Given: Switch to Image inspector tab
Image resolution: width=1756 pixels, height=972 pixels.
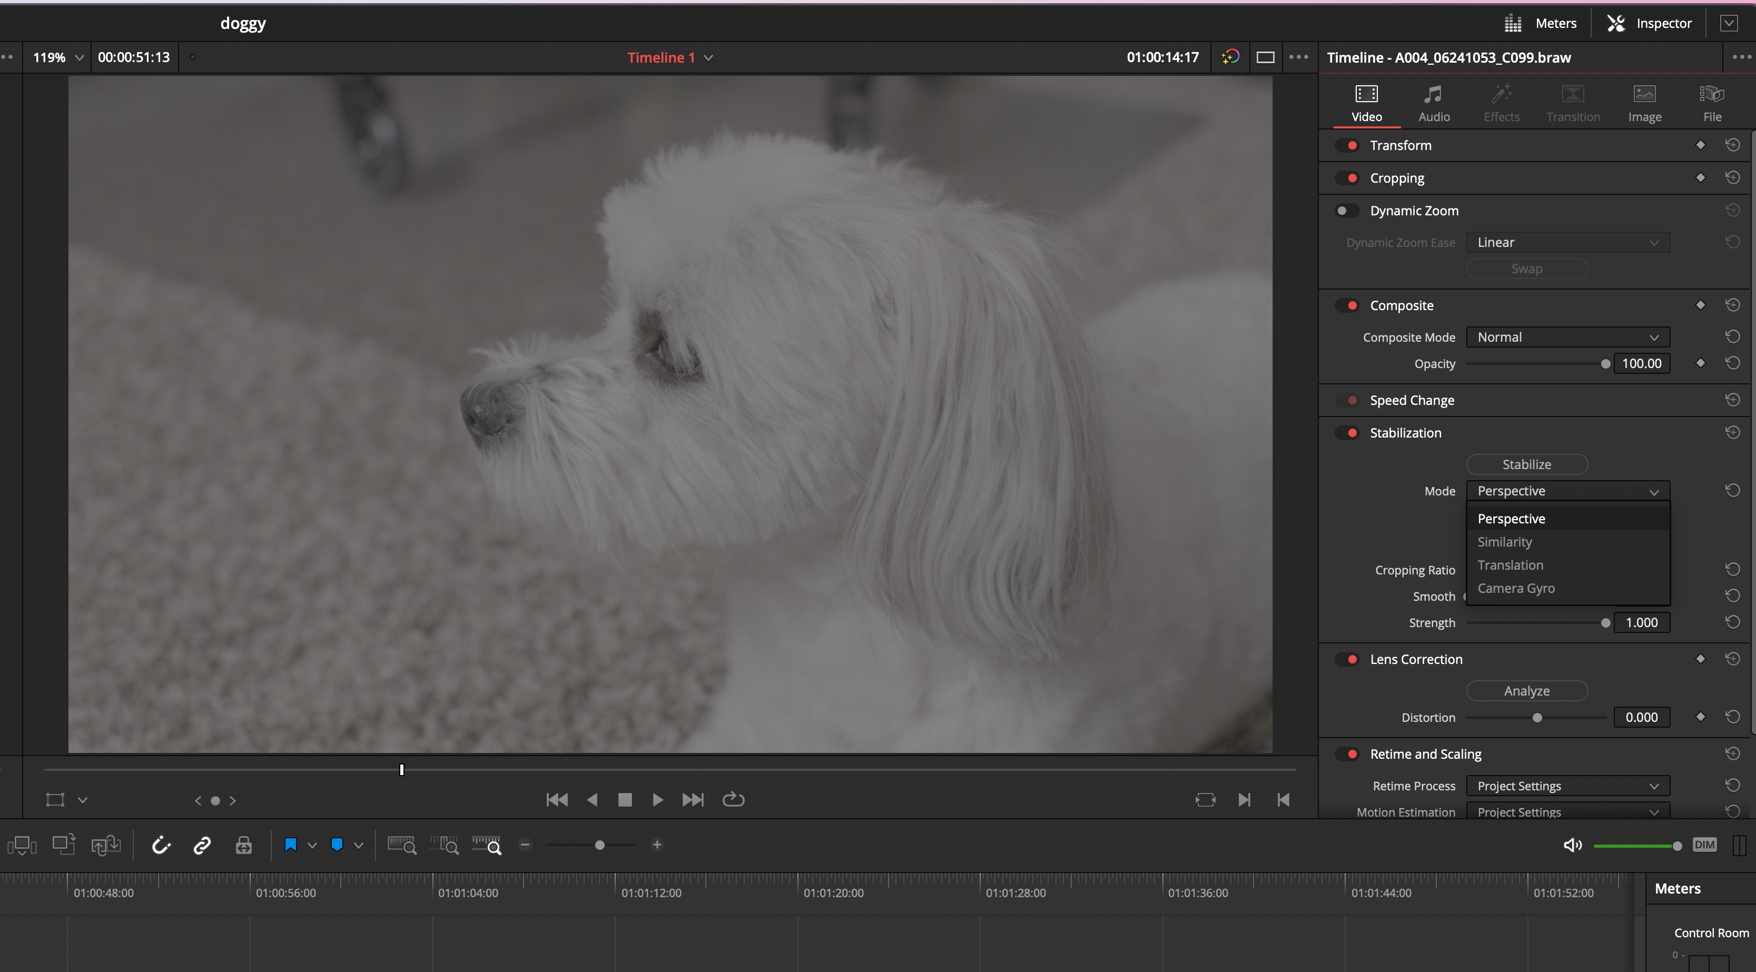Looking at the screenshot, I should pyautogui.click(x=1644, y=103).
